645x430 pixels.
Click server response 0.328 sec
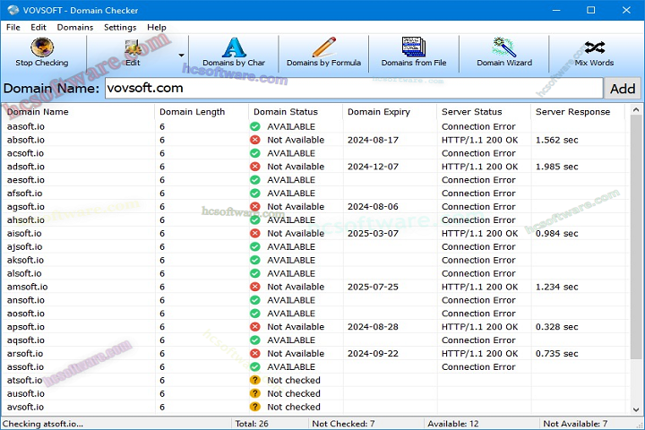(x=557, y=327)
